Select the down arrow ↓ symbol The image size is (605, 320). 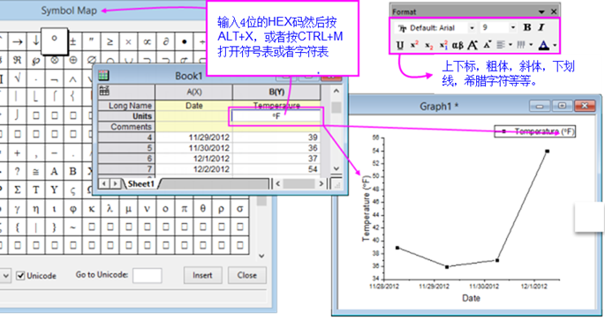pos(35,41)
